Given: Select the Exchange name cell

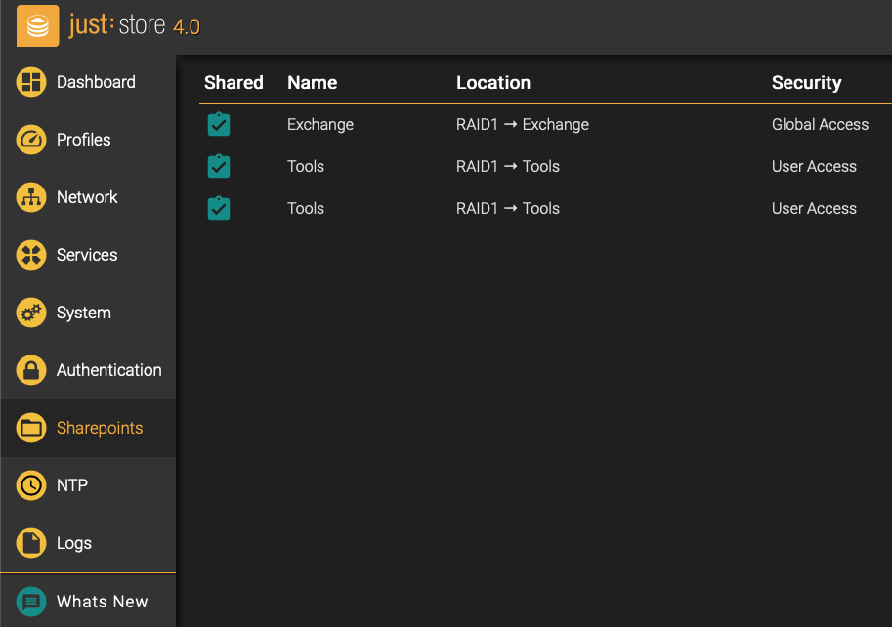Looking at the screenshot, I should 320,124.
